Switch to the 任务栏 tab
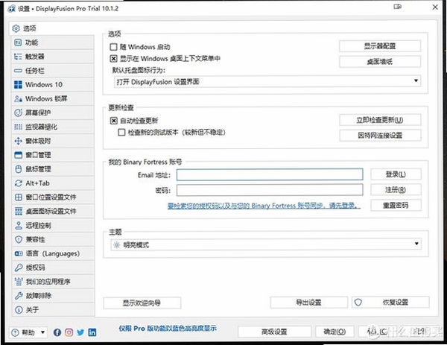Viewport: 447px width, 345px height. click(x=53, y=71)
